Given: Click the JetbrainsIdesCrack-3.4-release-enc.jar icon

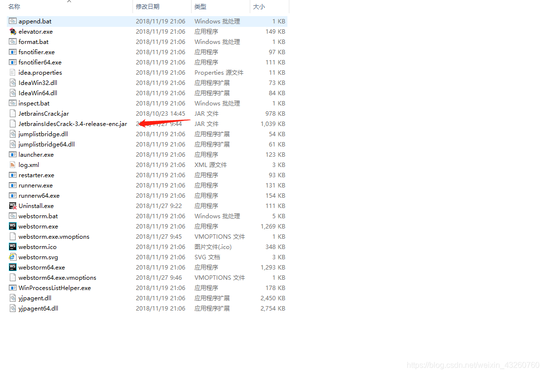Looking at the screenshot, I should point(13,124).
